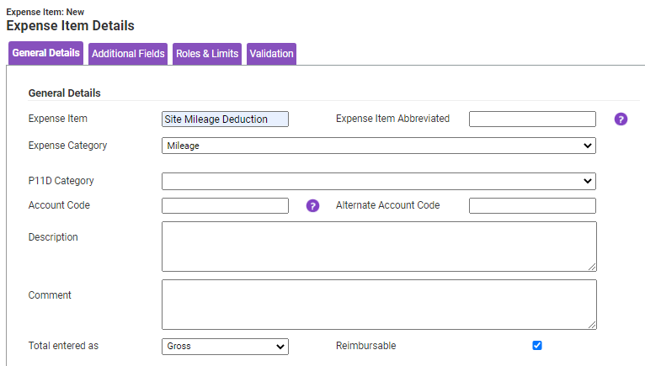Grab the Description box resize handle
645x366 pixels.
[592, 267]
